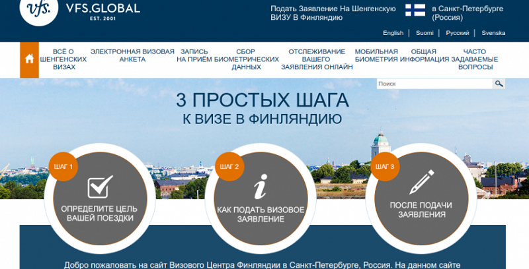This screenshot has height=269, width=529.
Task: Go to the orange home icon
Action: coord(29,59)
